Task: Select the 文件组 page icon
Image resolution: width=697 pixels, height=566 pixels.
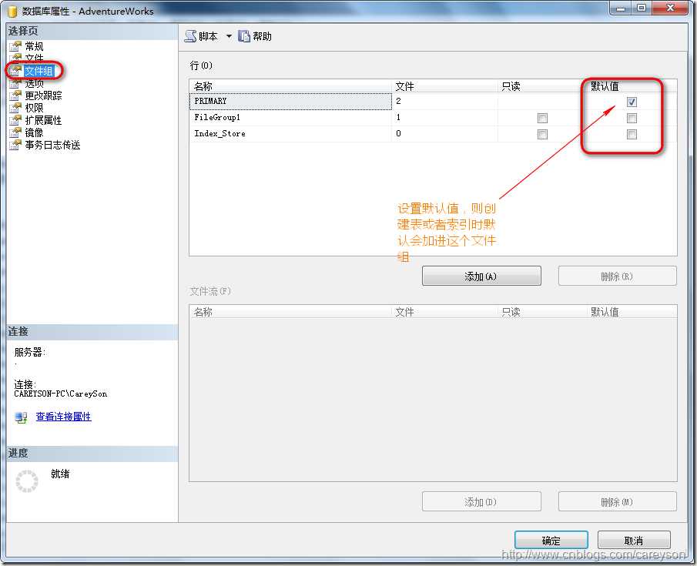Action: 15,71
